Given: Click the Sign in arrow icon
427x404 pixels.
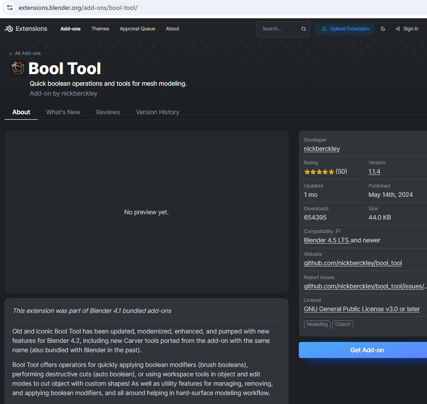Looking at the screenshot, I should click(x=398, y=29).
